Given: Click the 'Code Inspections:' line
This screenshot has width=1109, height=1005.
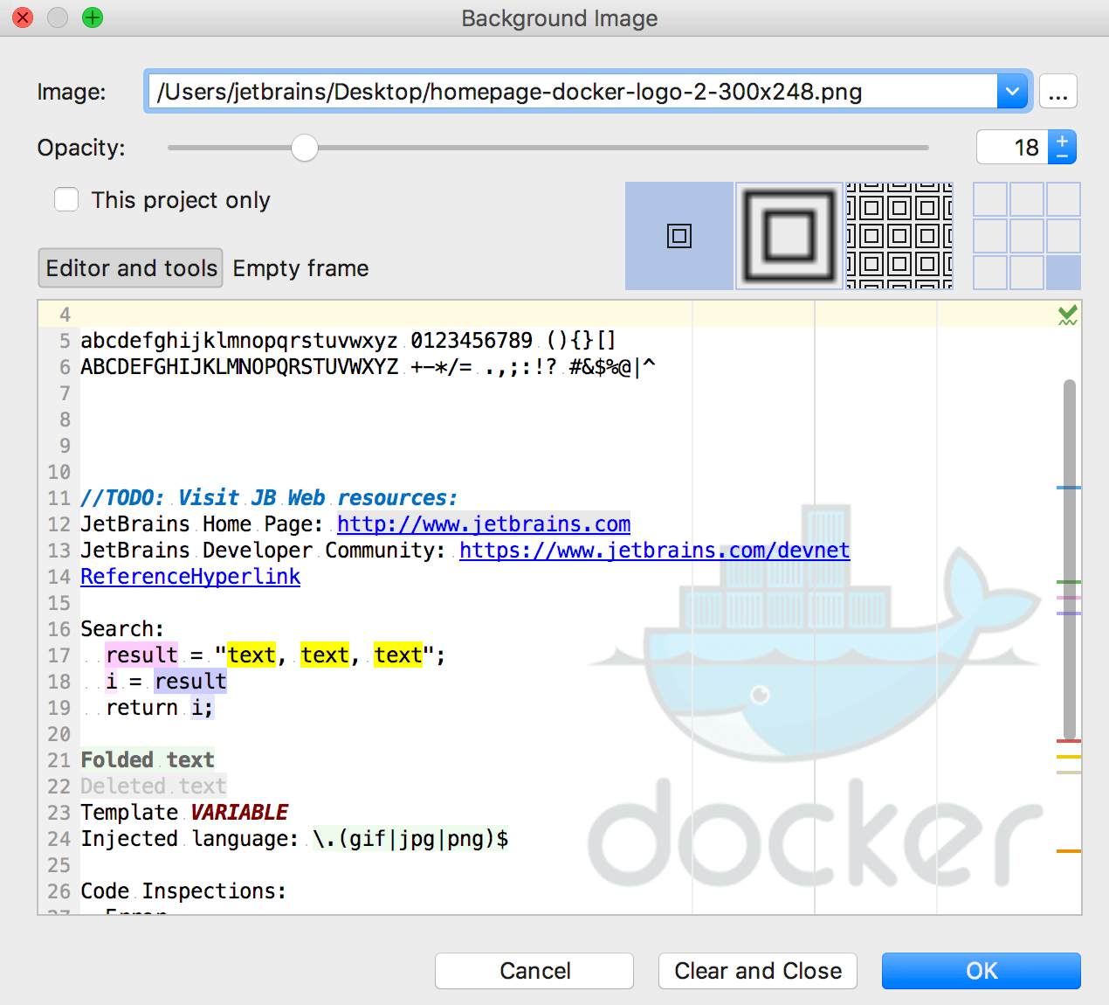Looking at the screenshot, I should click(x=183, y=891).
